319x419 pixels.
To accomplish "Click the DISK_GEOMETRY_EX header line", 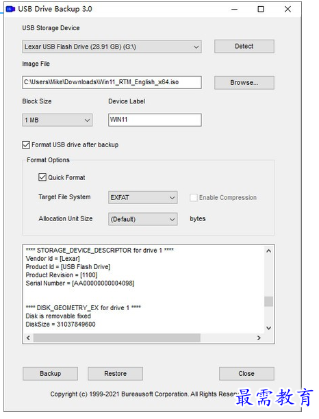I will 83,308.
